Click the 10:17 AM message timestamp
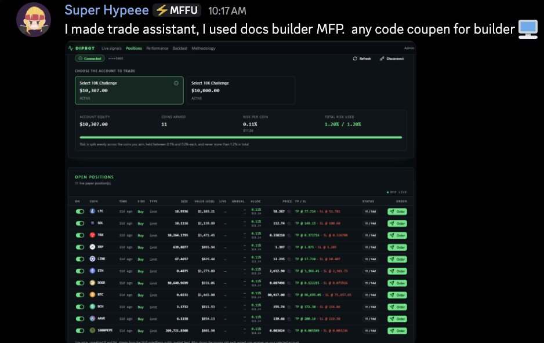The image size is (544, 343). point(227,11)
